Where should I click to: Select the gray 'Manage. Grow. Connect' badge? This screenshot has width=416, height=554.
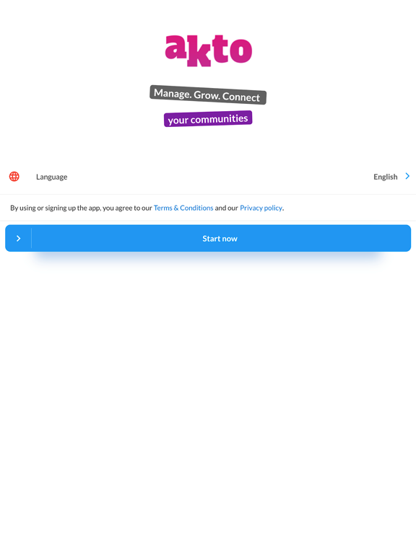point(208,94)
